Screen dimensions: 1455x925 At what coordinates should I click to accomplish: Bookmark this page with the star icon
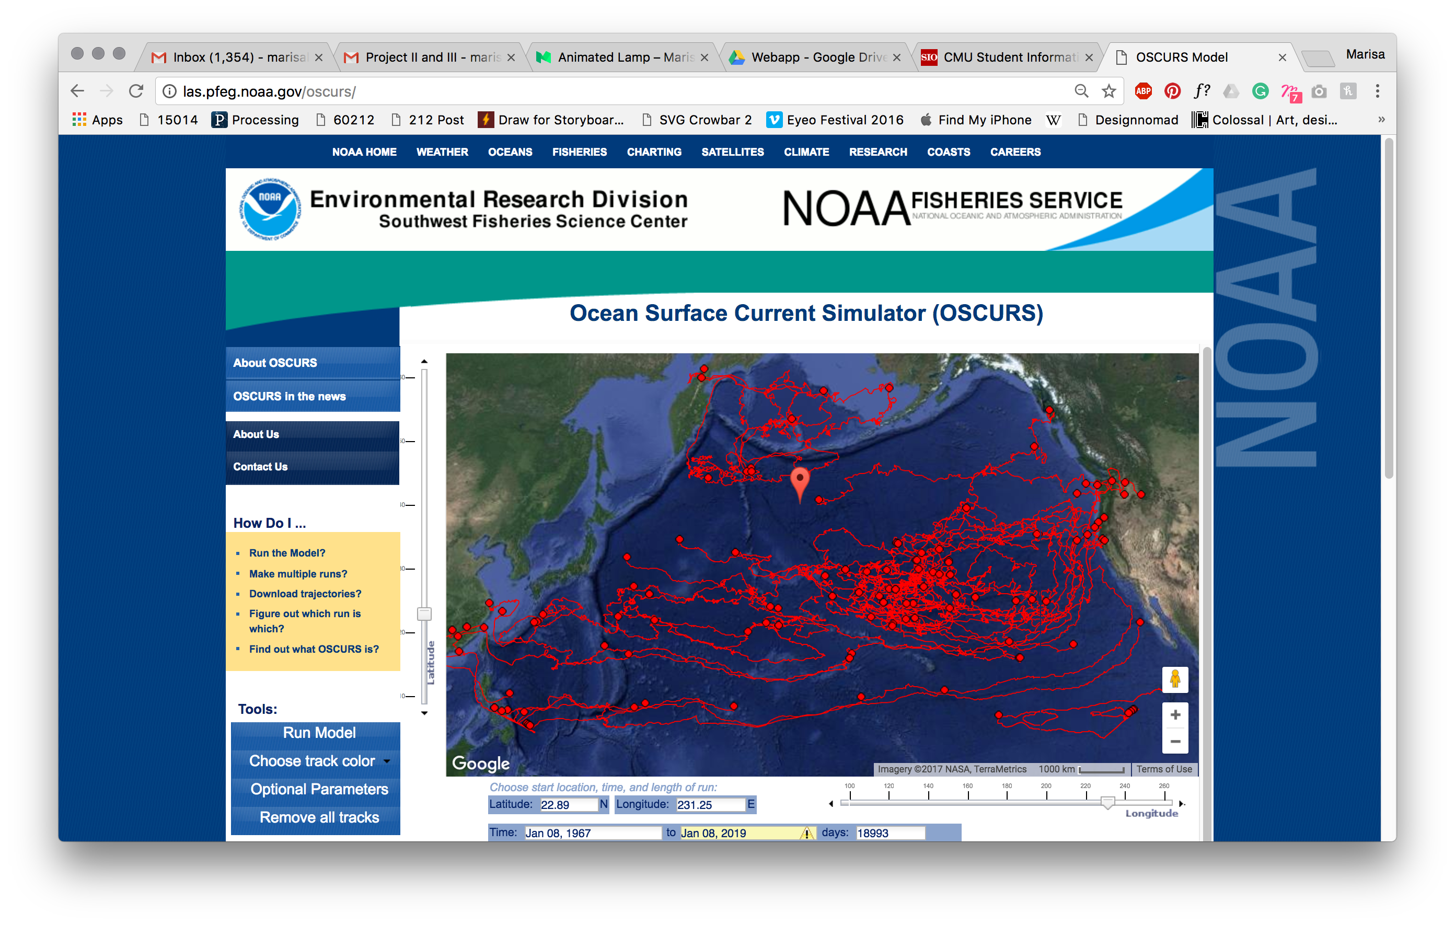point(1108,91)
